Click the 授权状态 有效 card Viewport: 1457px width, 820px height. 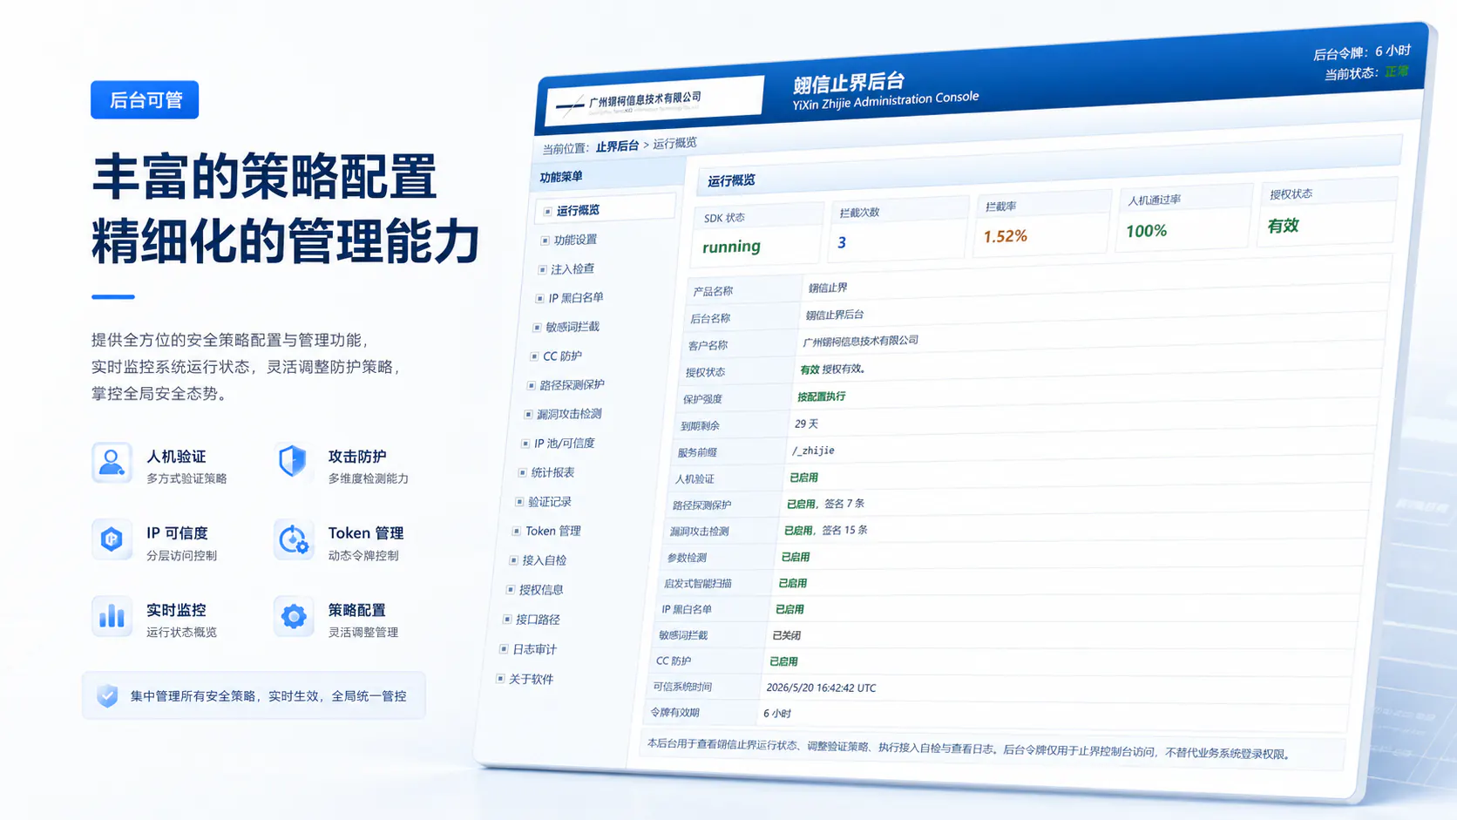click(x=1325, y=210)
